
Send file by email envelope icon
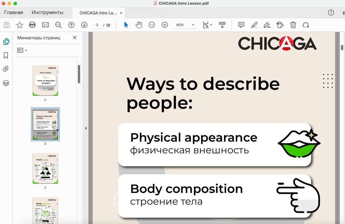(x=46, y=25)
